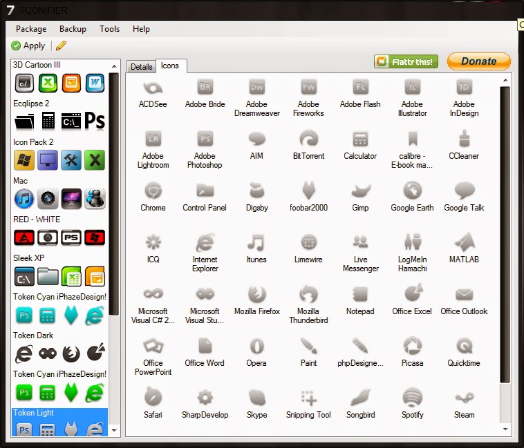Click the Apply button

tap(28, 46)
